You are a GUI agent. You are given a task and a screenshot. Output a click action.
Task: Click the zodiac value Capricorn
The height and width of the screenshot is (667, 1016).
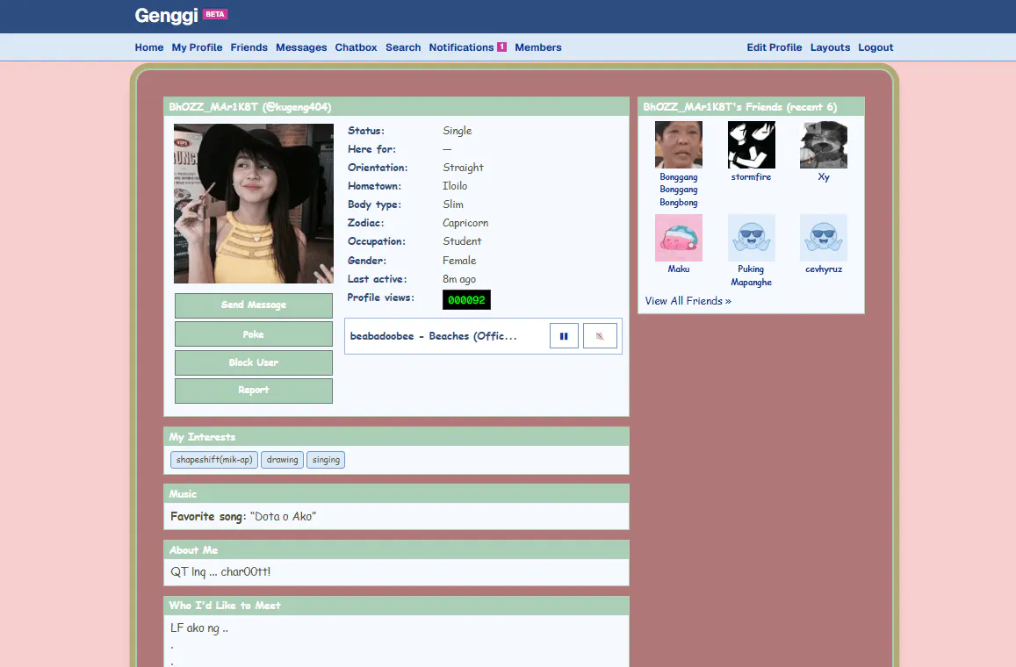[465, 223]
